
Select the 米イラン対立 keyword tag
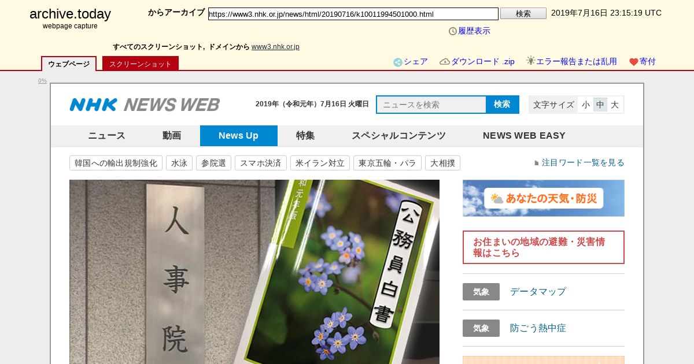320,163
